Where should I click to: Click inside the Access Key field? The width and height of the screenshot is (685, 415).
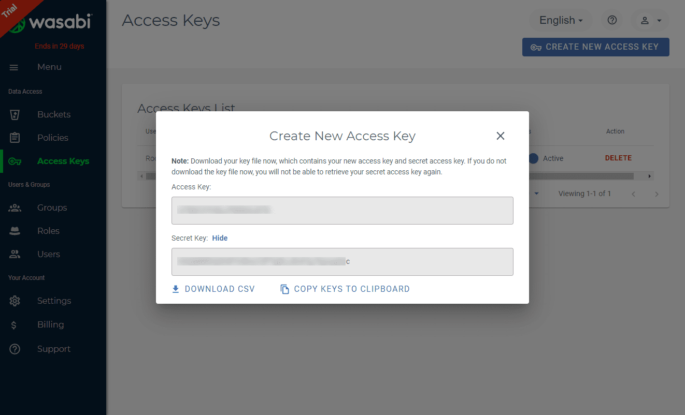click(342, 210)
